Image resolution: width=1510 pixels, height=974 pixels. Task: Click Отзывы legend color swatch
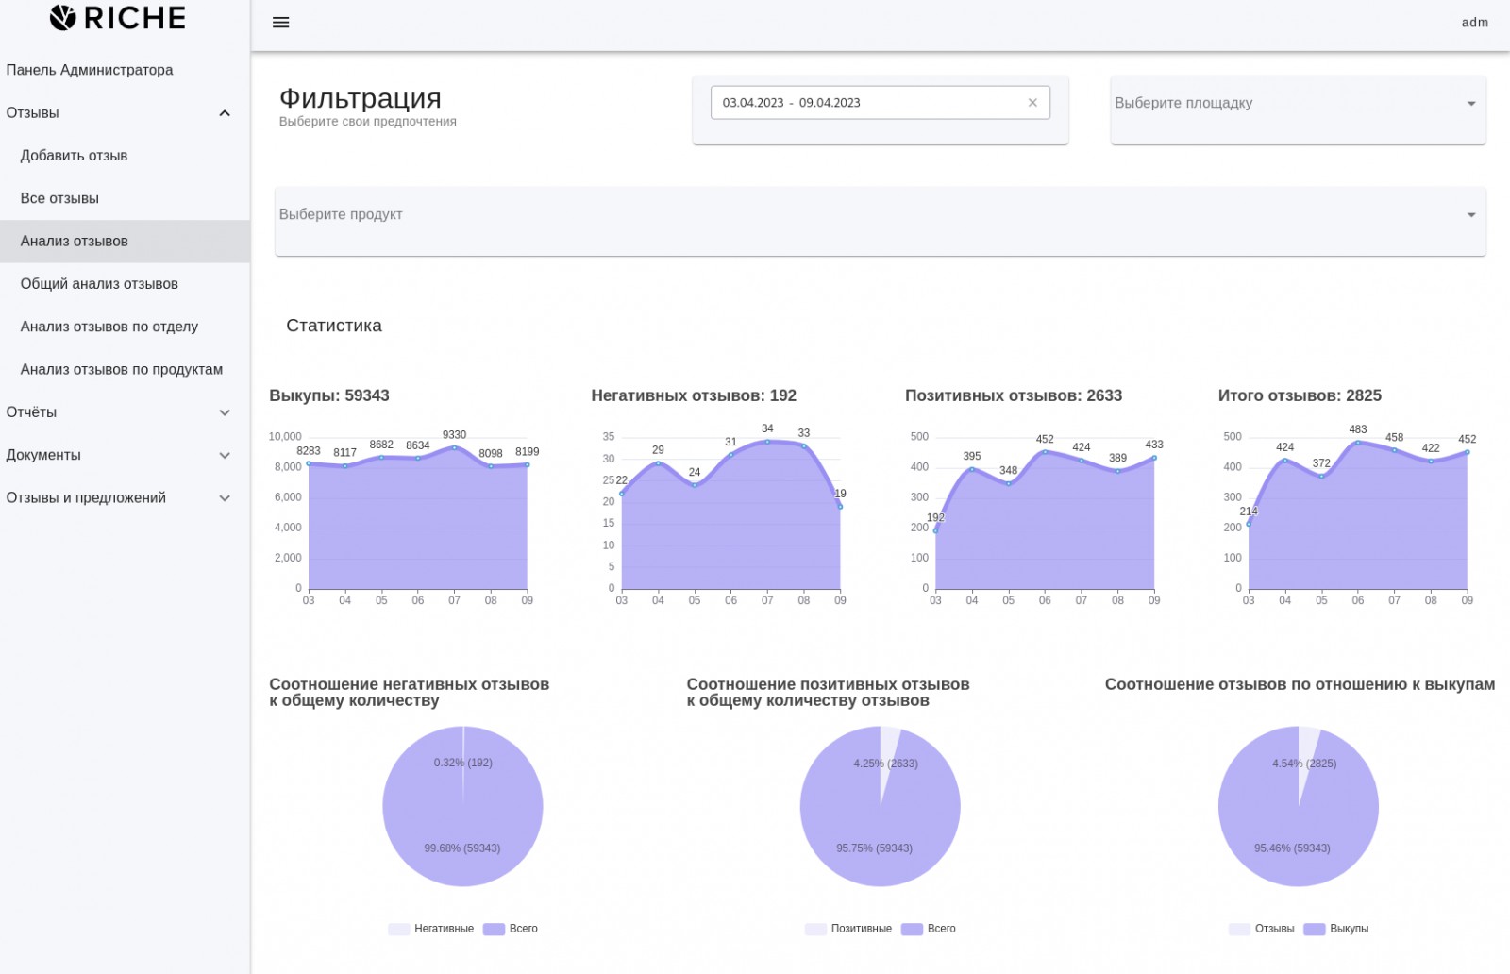(x=1239, y=929)
